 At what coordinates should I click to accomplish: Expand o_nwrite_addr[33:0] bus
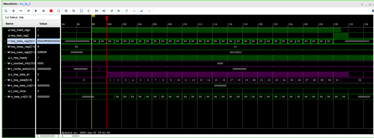tap(5, 69)
